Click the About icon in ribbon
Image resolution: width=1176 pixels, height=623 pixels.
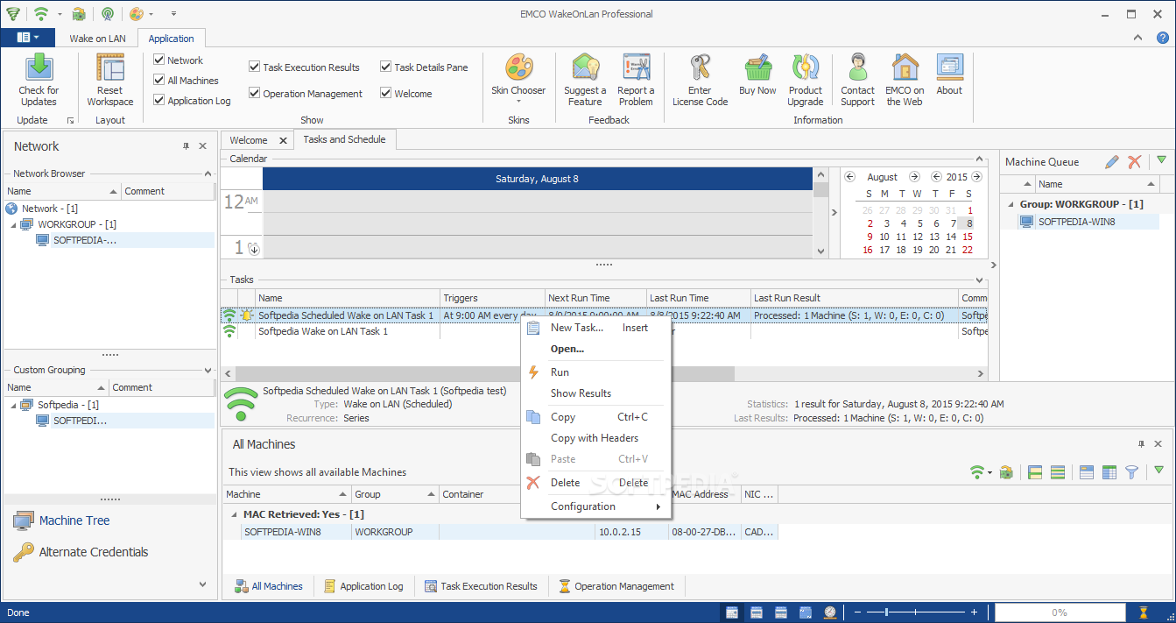click(x=949, y=68)
